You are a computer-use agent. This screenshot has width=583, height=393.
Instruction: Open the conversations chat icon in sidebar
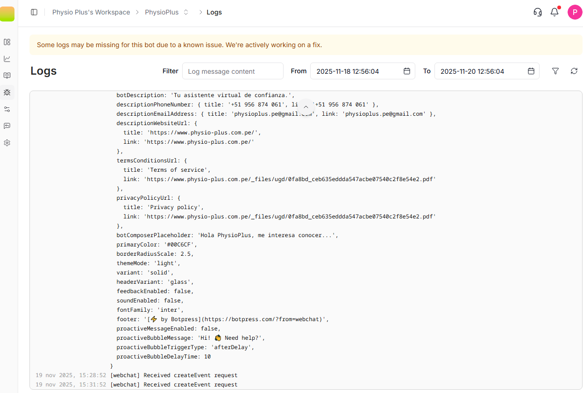tap(7, 126)
